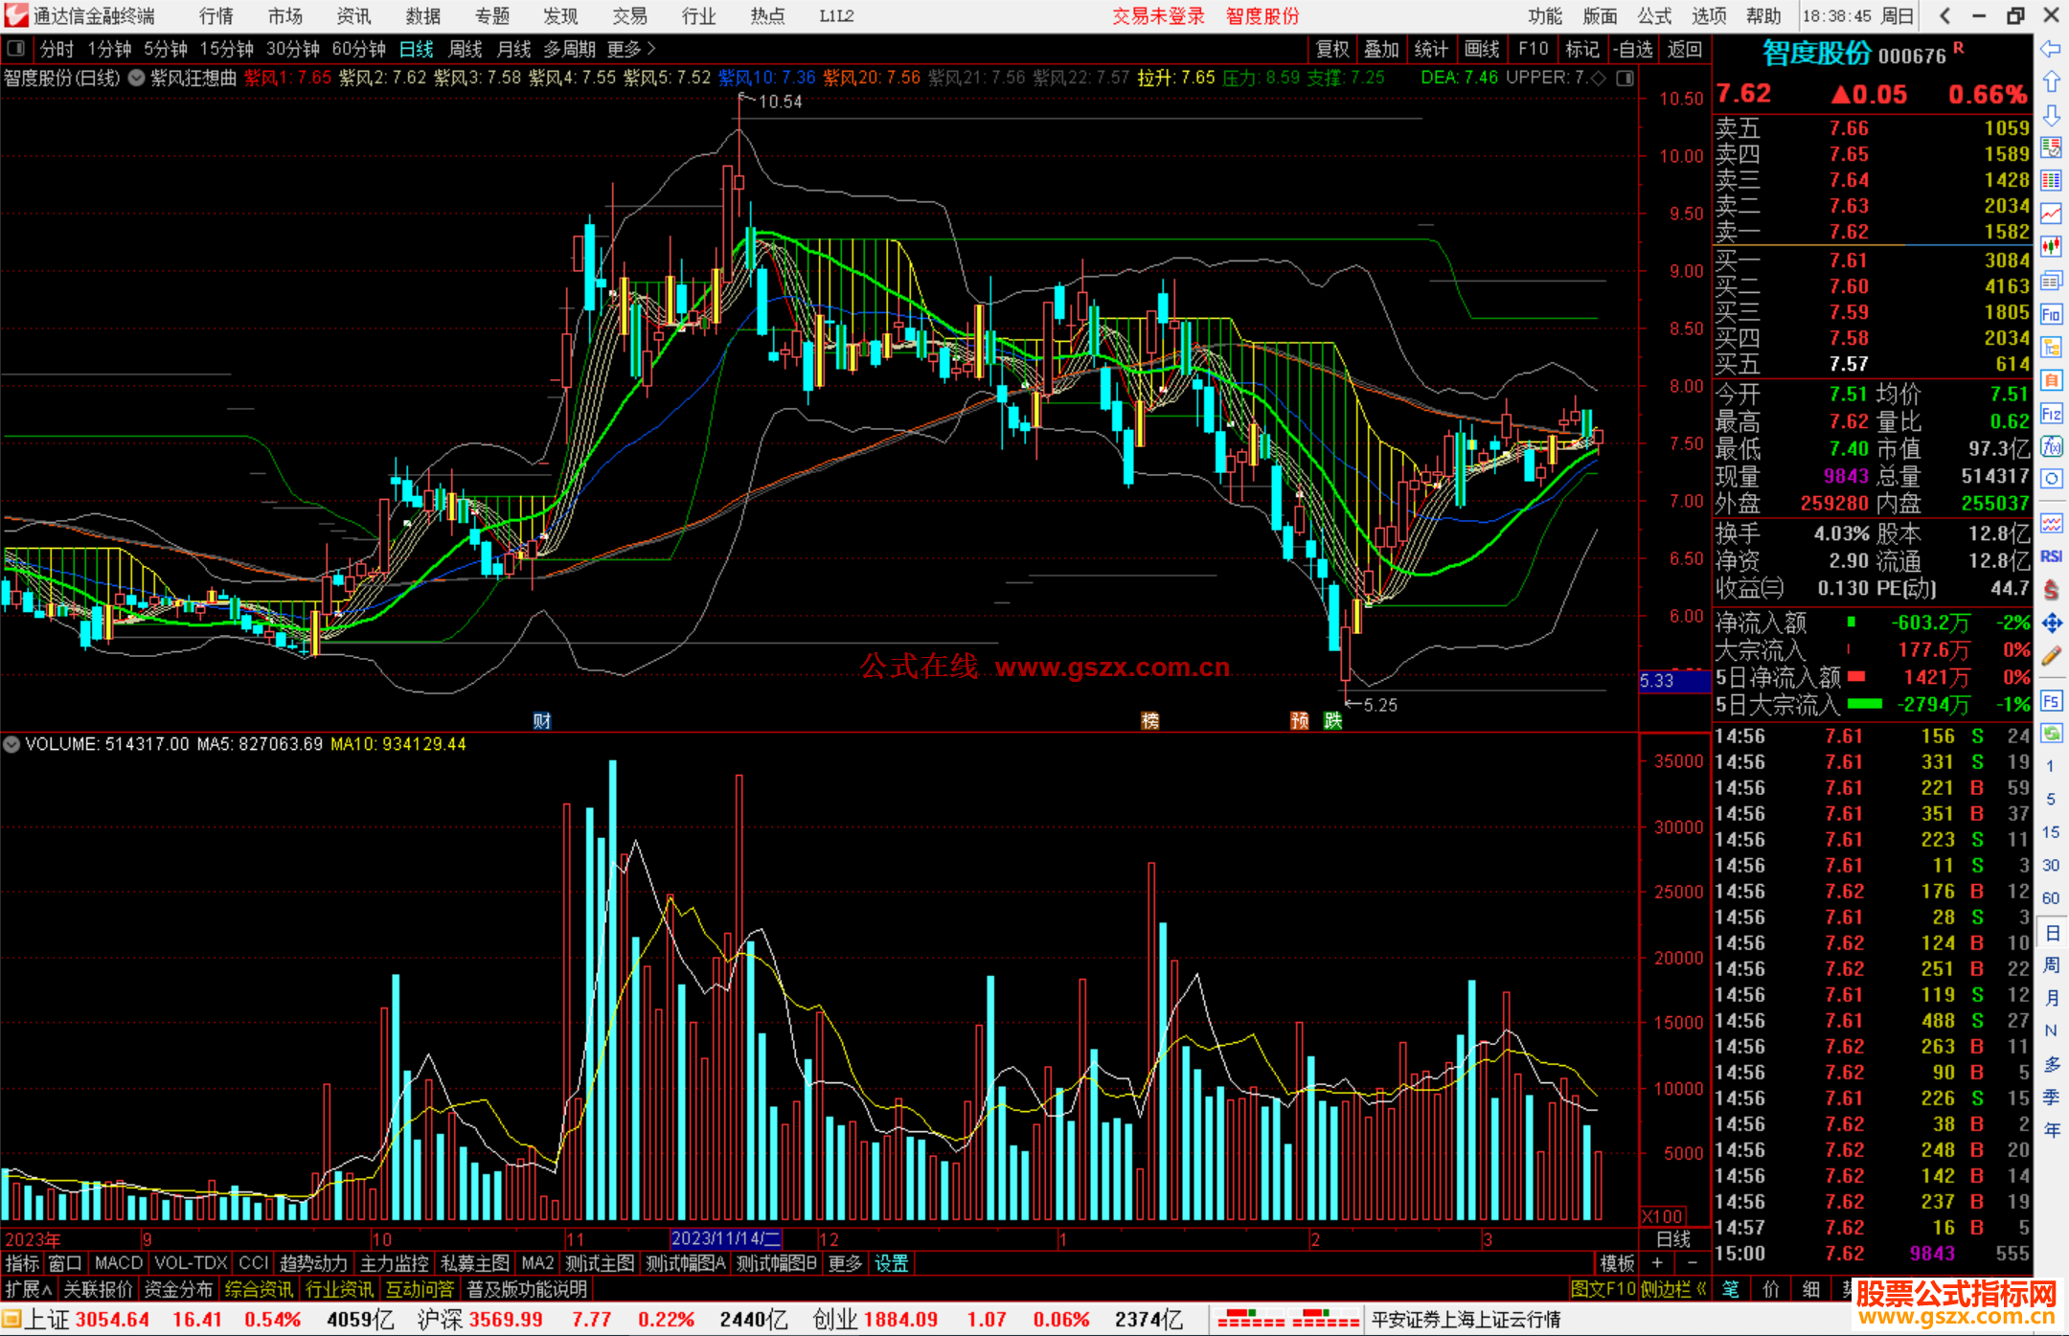The image size is (2069, 1336).
Task: Open the F10 info sidebar icon
Action: pyautogui.click(x=2051, y=314)
